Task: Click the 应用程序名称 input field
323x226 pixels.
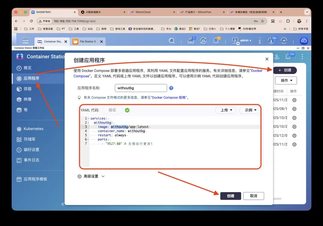Action: pos(141,88)
